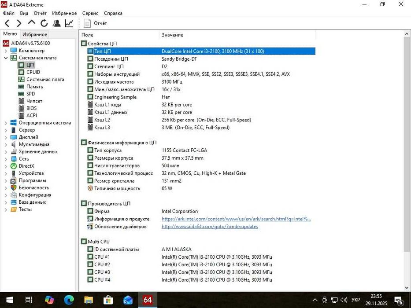Go back with the left arrow toolbar icon

click(7, 23)
